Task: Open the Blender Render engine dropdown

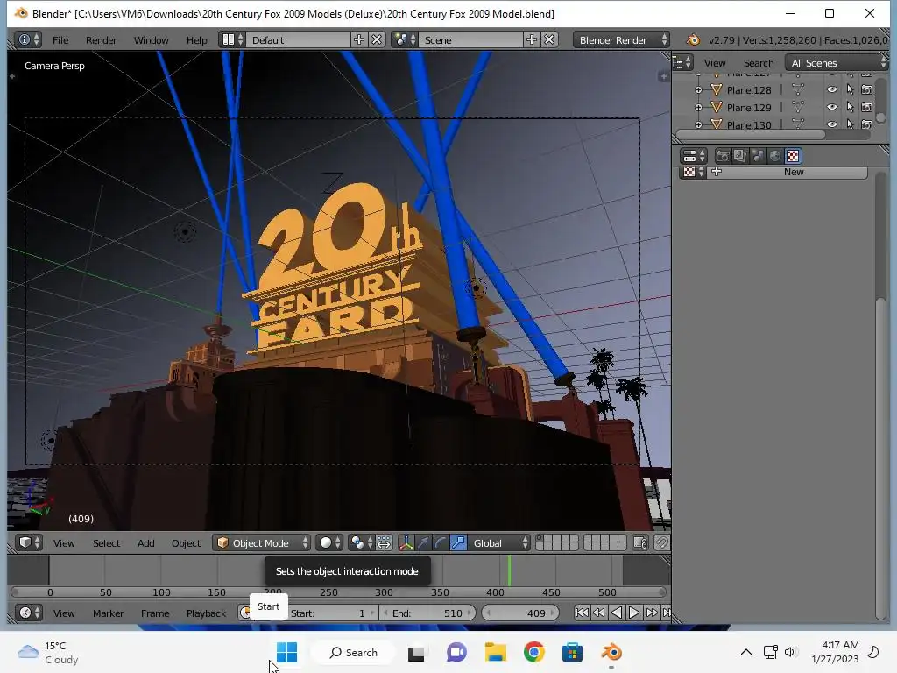Action: pos(621,40)
